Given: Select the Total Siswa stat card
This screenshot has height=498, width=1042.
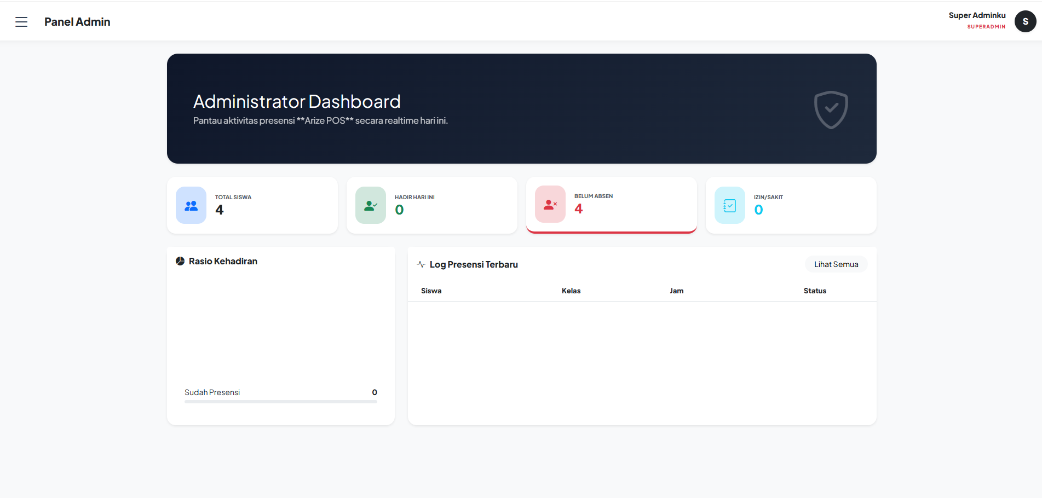Looking at the screenshot, I should pyautogui.click(x=252, y=205).
